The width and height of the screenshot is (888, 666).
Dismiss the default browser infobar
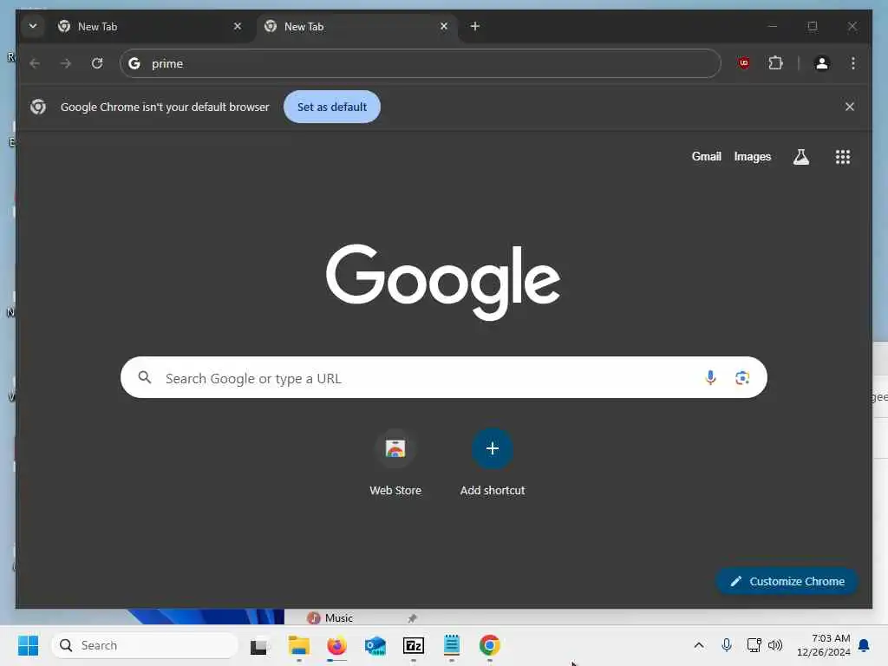[x=850, y=107]
